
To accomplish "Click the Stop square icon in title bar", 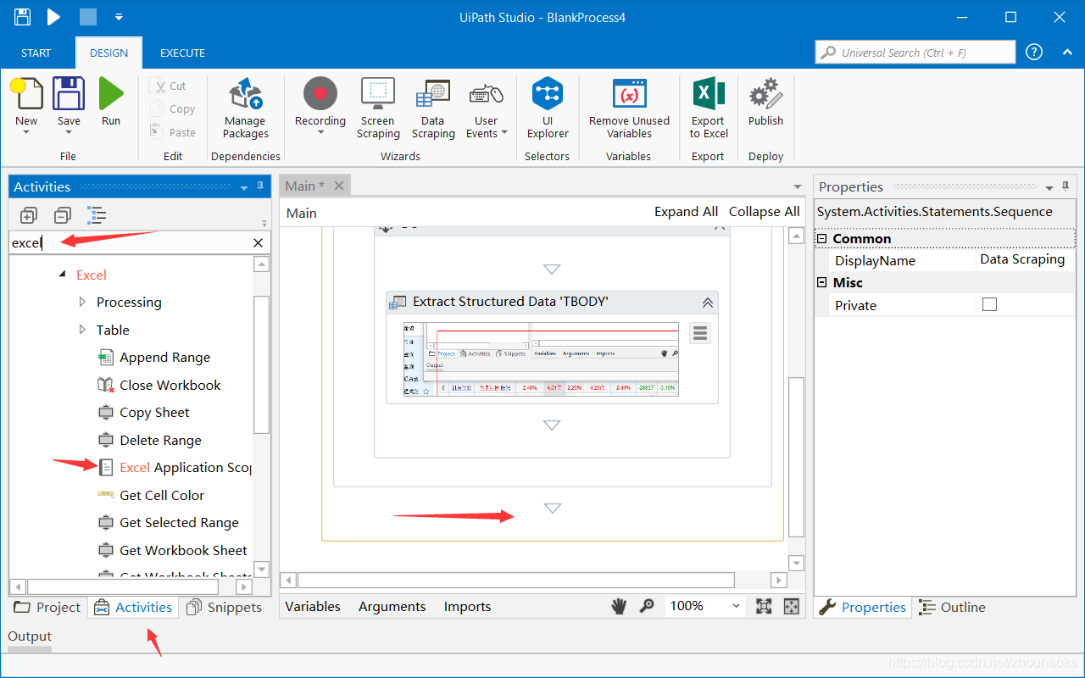I will [x=88, y=17].
